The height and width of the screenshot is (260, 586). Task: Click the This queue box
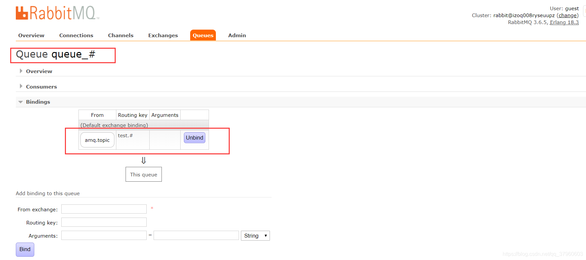click(x=144, y=174)
